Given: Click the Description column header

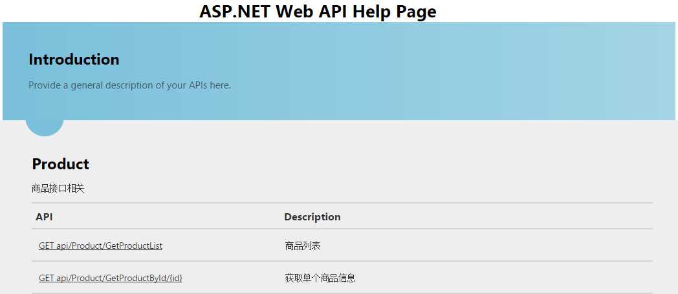Looking at the screenshot, I should tap(312, 217).
